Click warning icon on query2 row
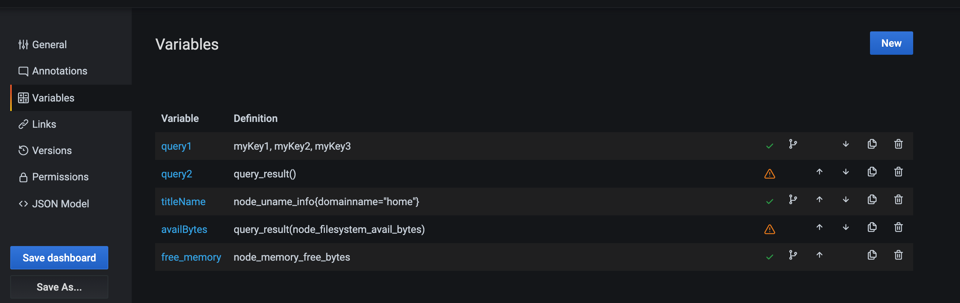960x303 pixels. pos(769,174)
